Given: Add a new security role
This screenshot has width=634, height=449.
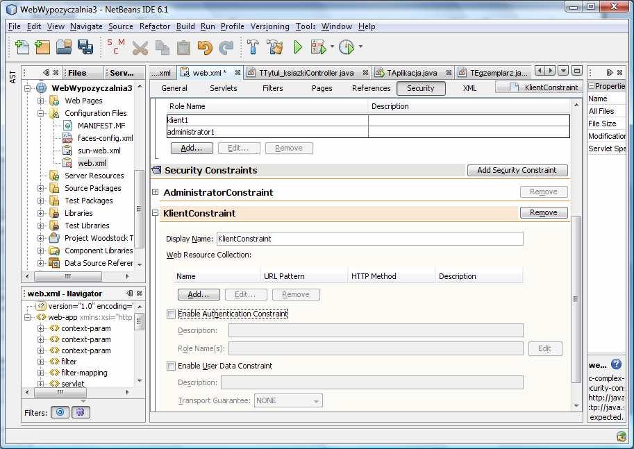Looking at the screenshot, I should coord(192,148).
